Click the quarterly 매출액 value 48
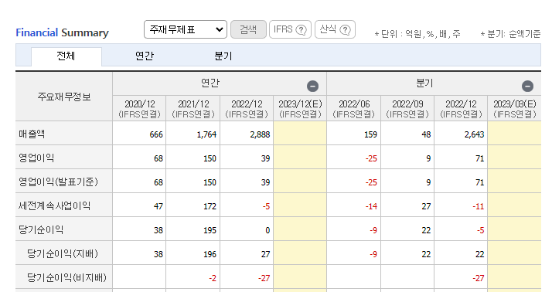Screen dimensions: 552x292 pos(426,134)
